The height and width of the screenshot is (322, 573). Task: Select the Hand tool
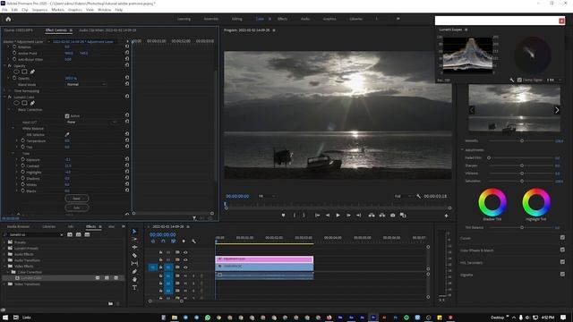tap(134, 279)
